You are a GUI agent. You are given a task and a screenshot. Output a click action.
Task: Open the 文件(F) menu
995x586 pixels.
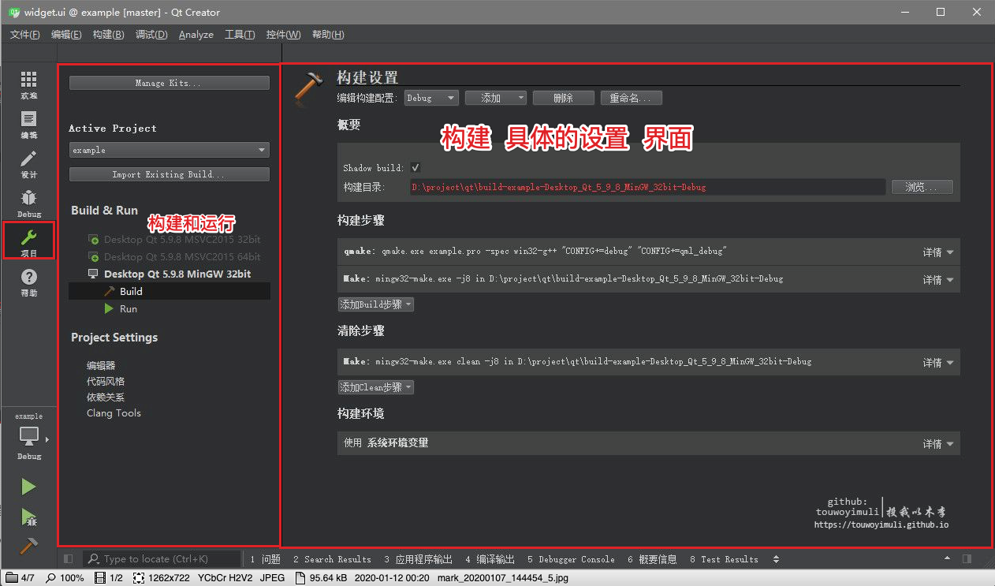coord(25,35)
